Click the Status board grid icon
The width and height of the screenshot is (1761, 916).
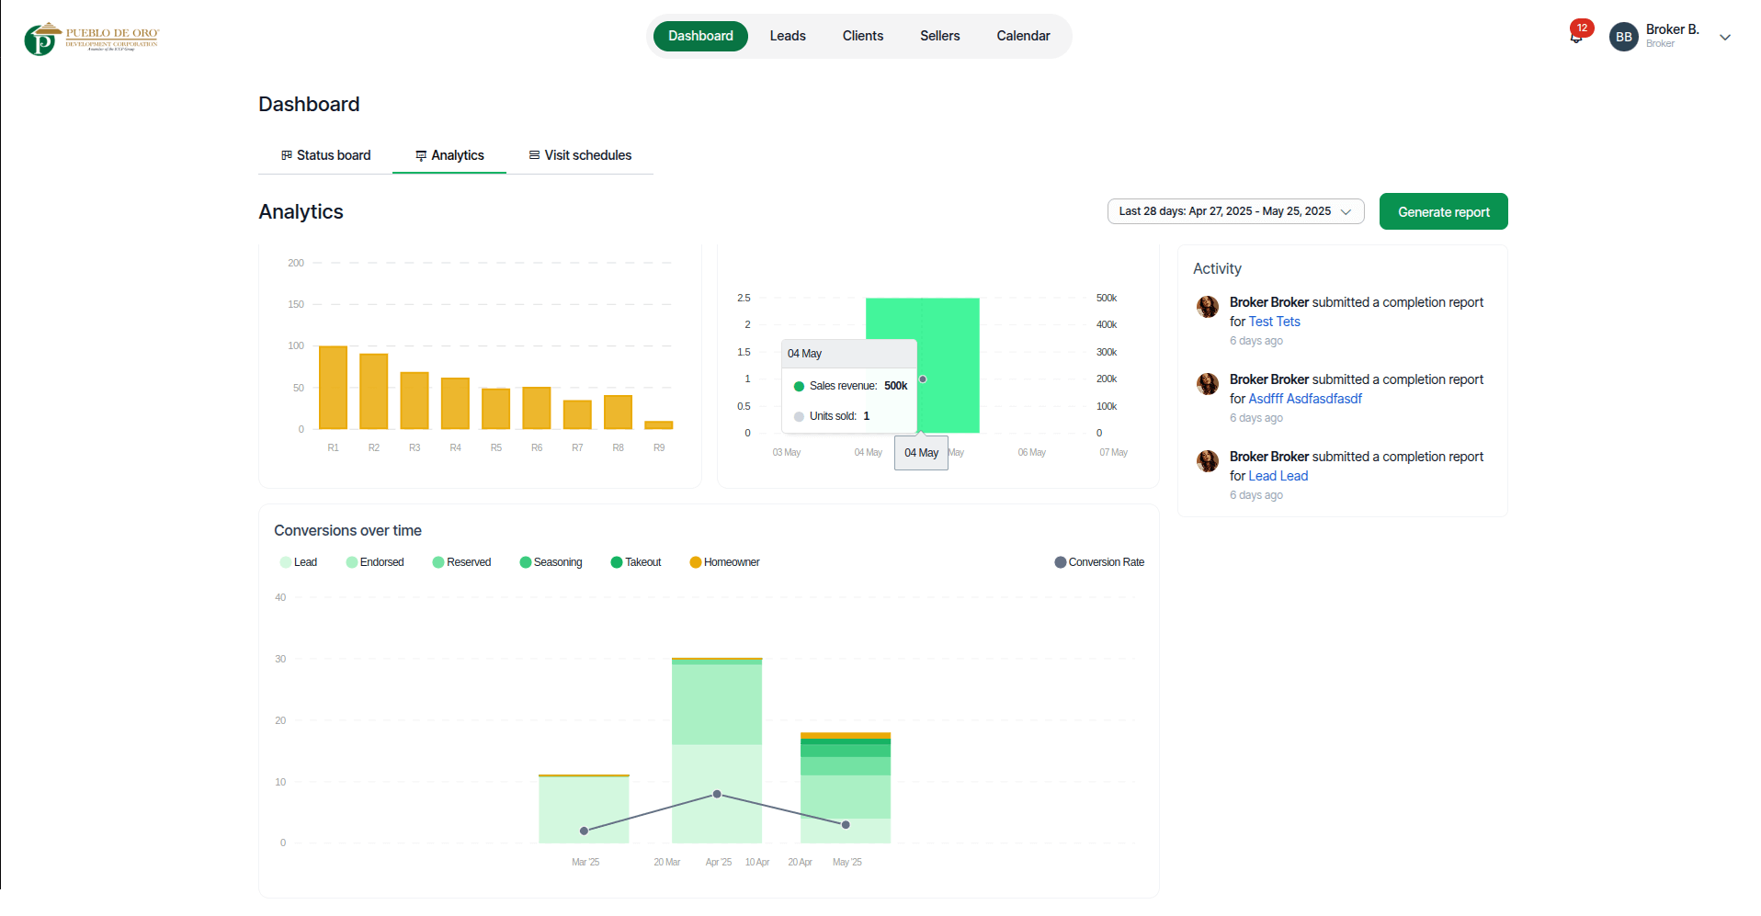point(287,155)
